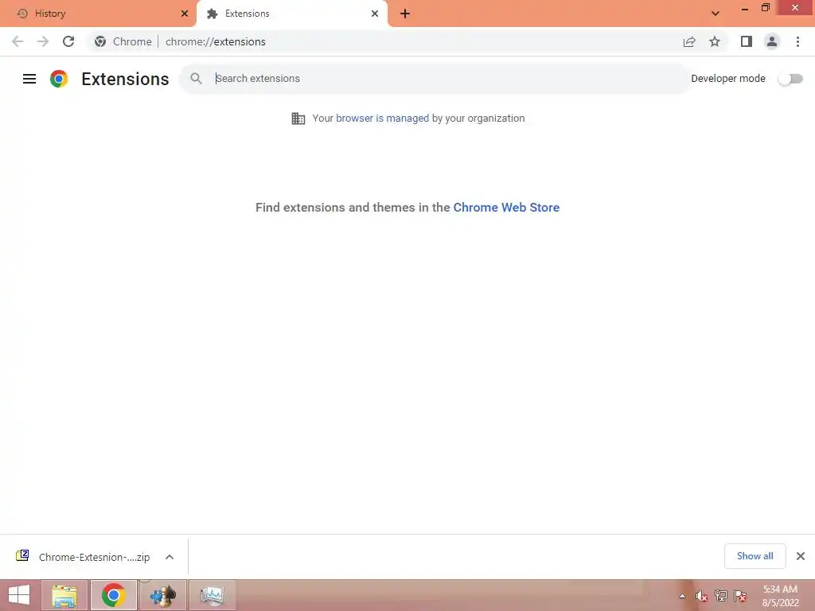Click the chrome://extensions address bar URL
This screenshot has height=611, width=815.
[215, 41]
